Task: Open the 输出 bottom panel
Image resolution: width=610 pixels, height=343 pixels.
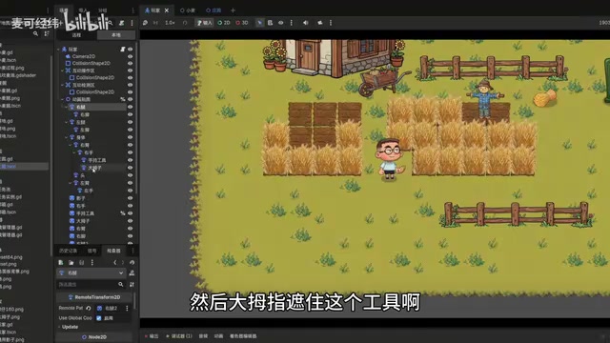Action: click(152, 336)
